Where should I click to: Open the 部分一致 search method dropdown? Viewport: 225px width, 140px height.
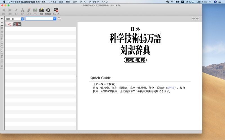point(14,19)
